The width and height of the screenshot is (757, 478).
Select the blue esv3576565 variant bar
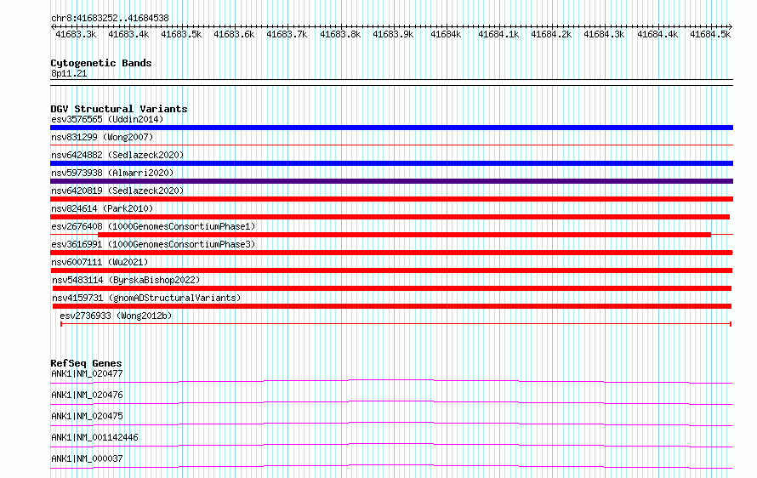tap(391, 128)
